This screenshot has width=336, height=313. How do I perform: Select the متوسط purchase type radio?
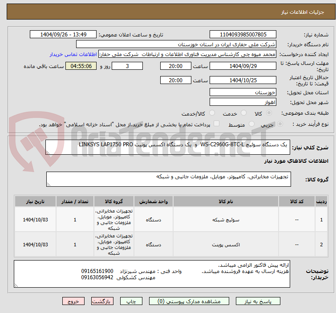[251, 124]
